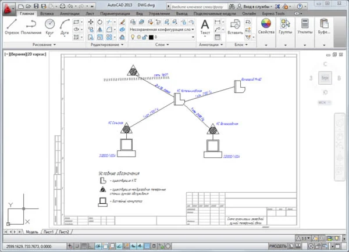Image resolution: width=349 pixels, height=252 pixels.
Task: Toggle layer on/off lightbulb icon
Action: 133,37
